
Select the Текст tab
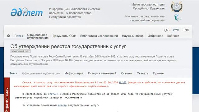tap(13, 73)
